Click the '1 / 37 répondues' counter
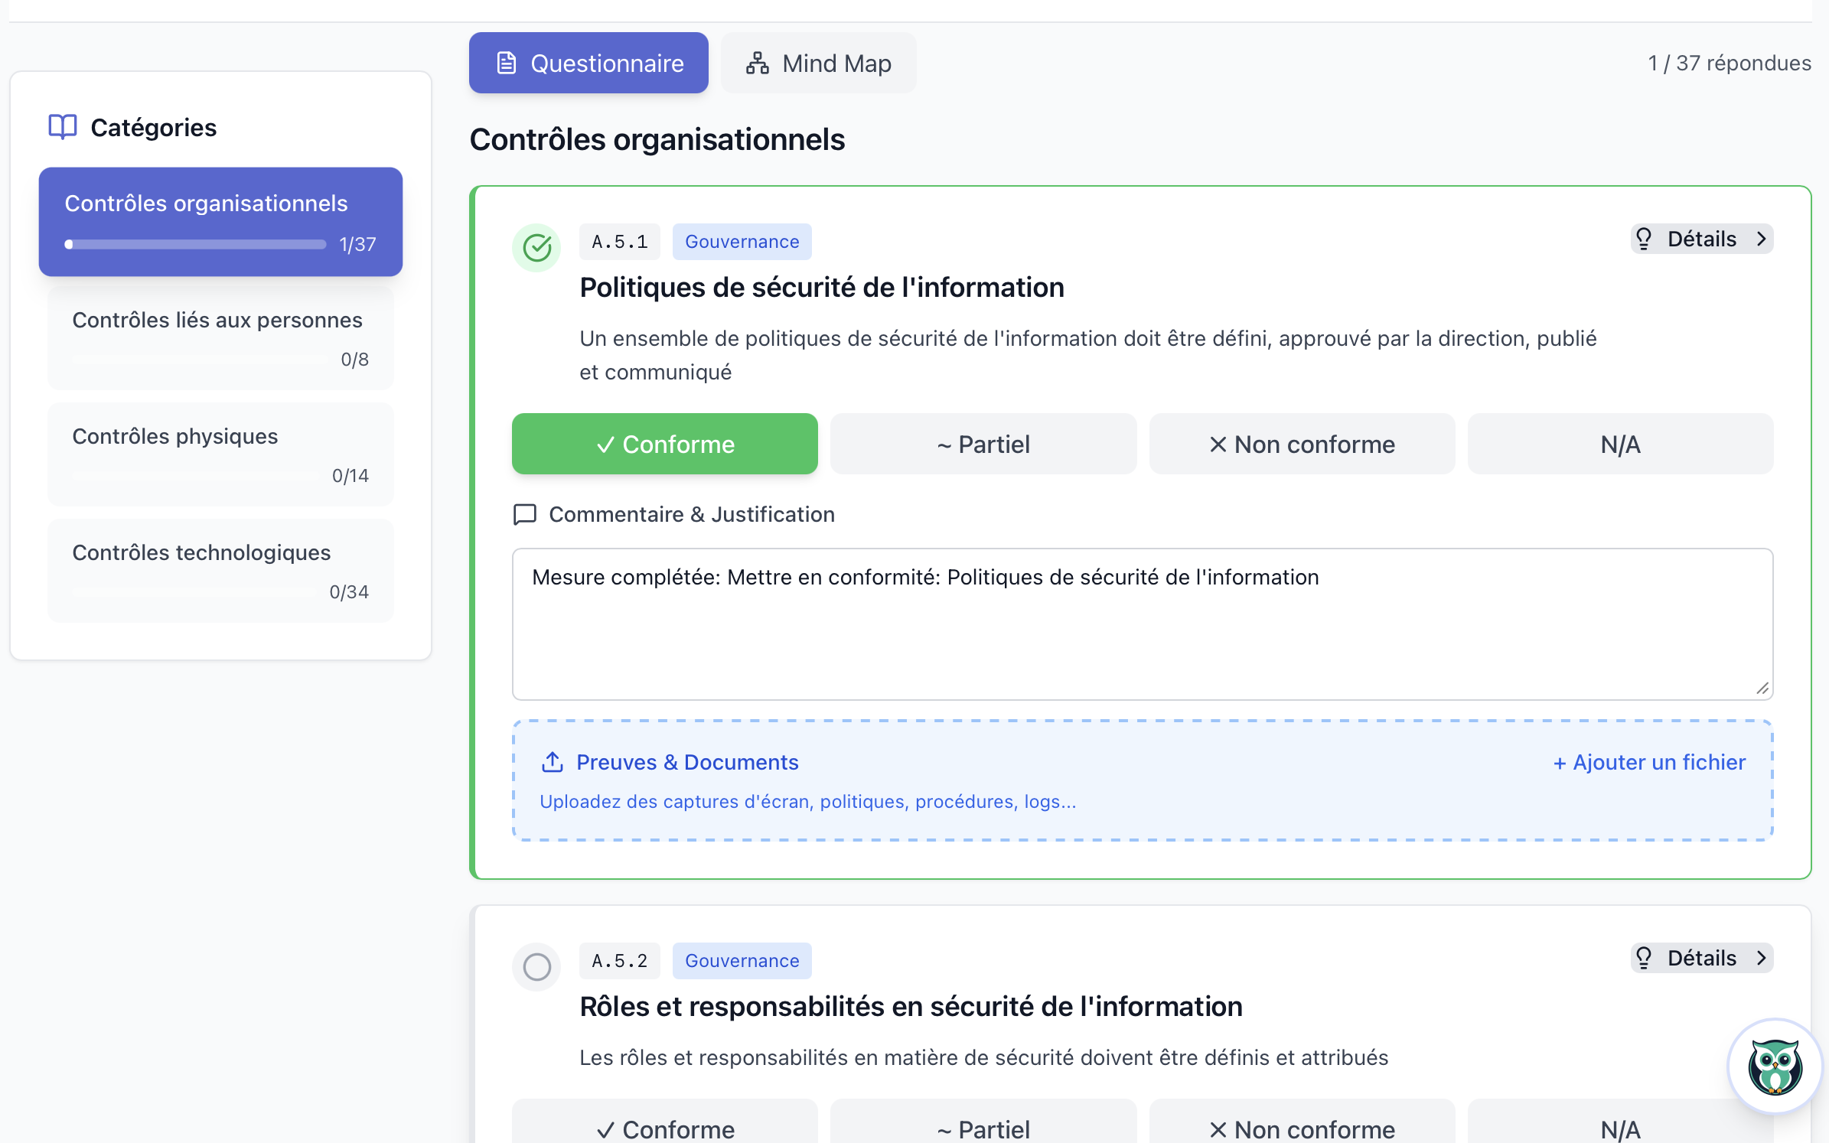 pyautogui.click(x=1730, y=63)
